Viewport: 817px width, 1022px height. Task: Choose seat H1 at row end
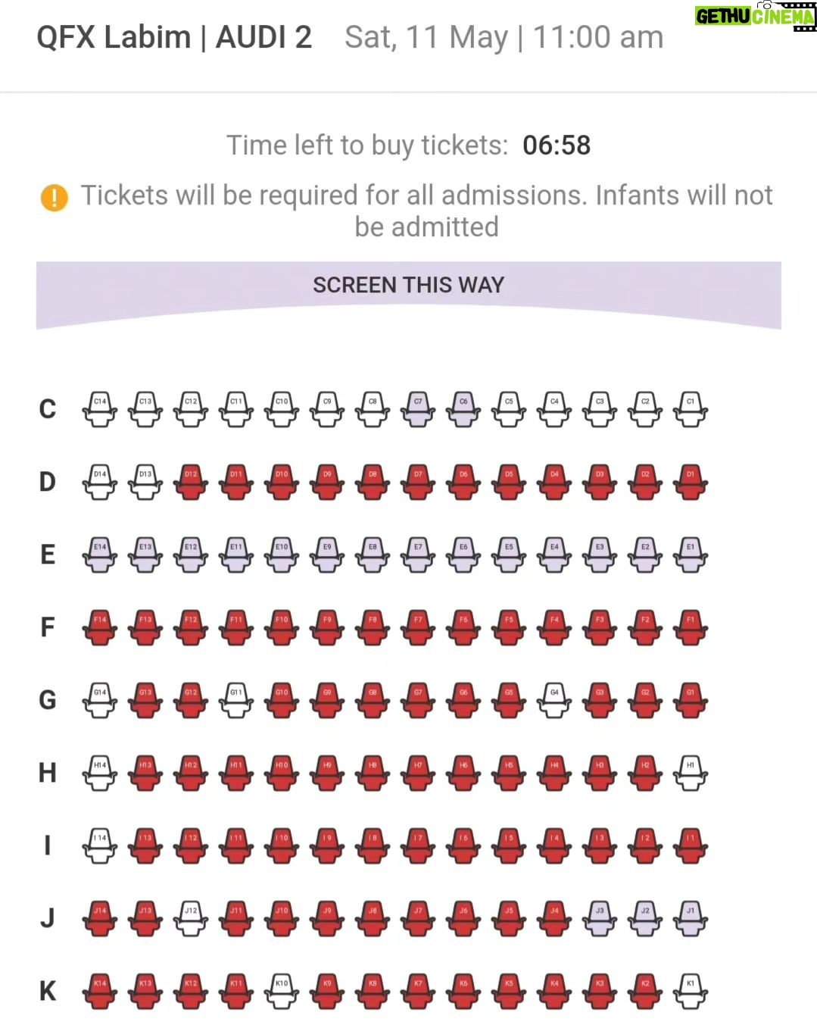tap(691, 773)
